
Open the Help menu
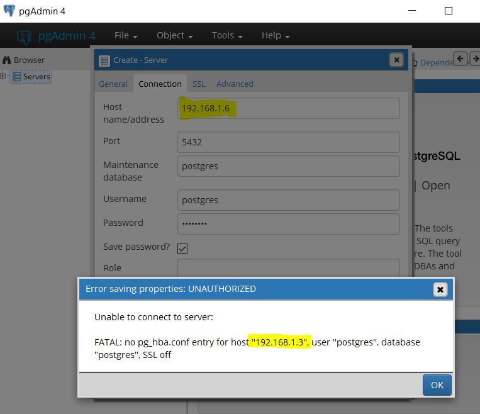coord(276,35)
